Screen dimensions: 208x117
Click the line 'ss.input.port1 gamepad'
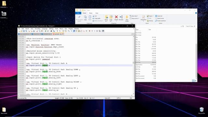pos(38,59)
